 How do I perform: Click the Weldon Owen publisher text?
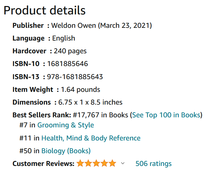click(x=74, y=25)
